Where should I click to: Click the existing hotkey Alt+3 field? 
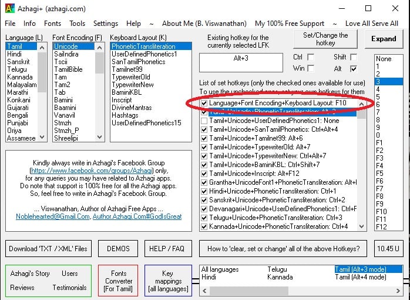(241, 62)
